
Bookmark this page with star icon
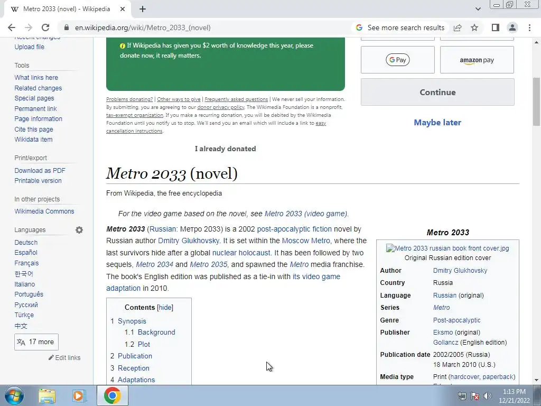coord(474,27)
